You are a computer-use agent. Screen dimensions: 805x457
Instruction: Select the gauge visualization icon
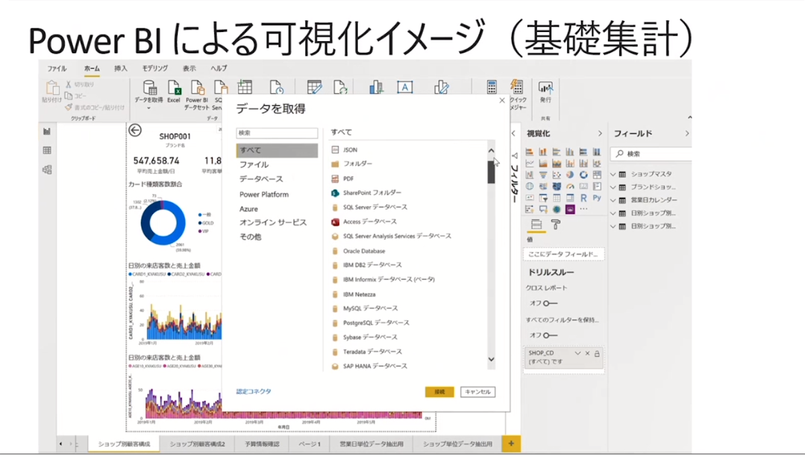click(x=570, y=186)
